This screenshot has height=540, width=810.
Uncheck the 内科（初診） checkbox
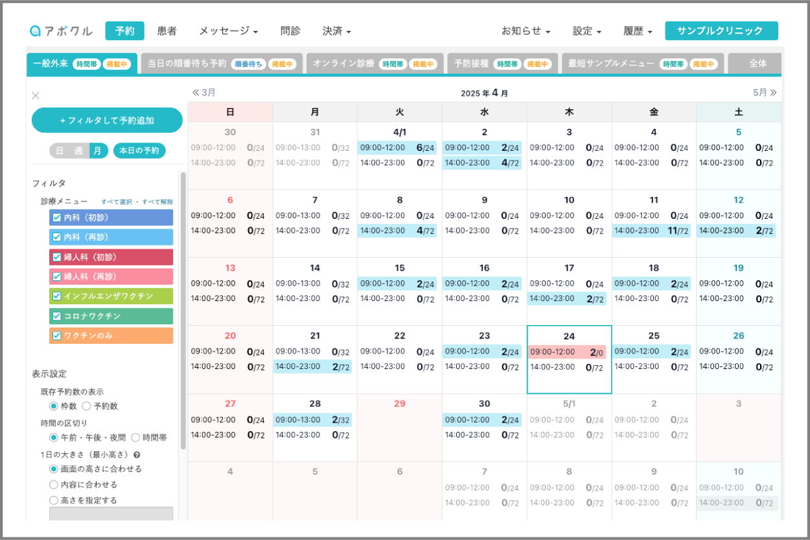pyautogui.click(x=57, y=218)
